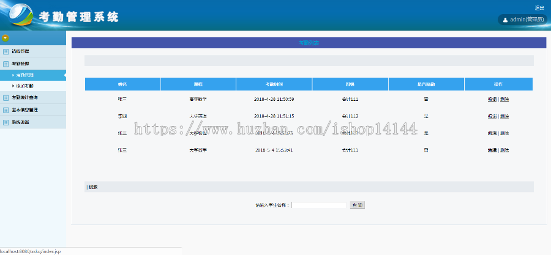
Task: Open the 添加考勤 submenu item
Action: 33,86
